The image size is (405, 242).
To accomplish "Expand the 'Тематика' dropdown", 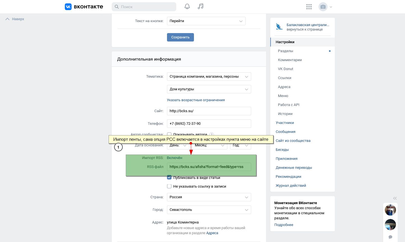I will click(x=209, y=77).
